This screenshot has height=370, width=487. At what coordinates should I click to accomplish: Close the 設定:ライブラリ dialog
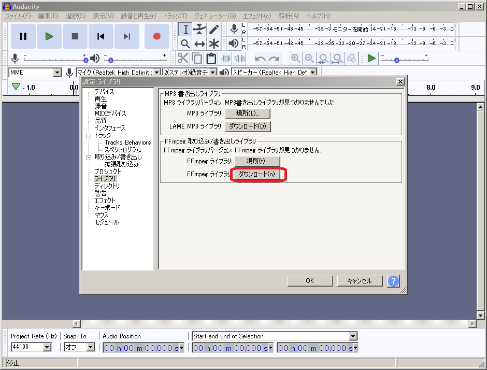(x=400, y=82)
